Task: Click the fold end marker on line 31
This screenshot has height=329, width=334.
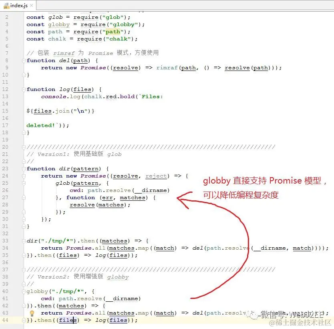Action: 24,226
